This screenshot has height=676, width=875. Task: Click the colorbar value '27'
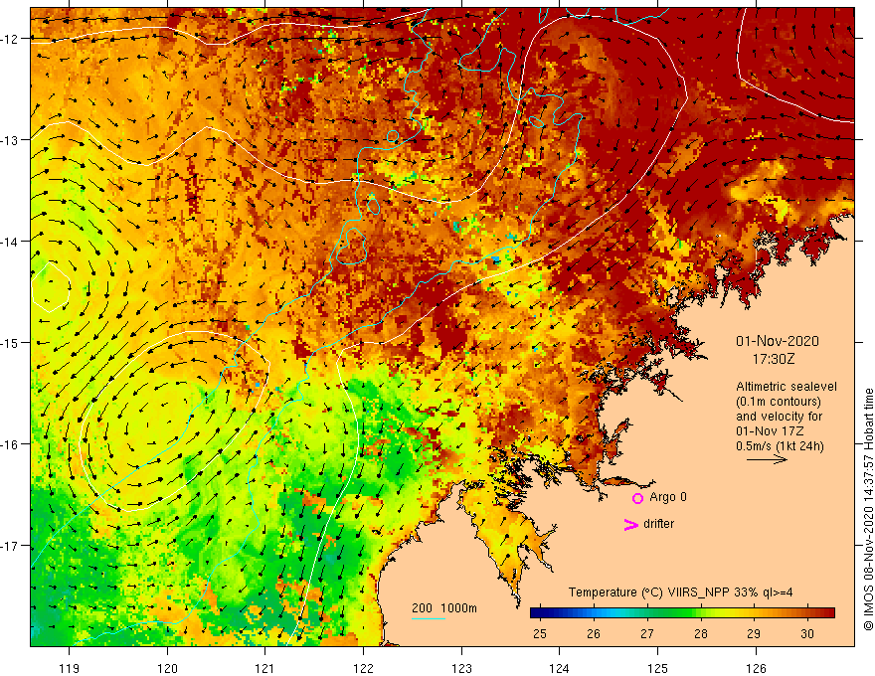(646, 634)
